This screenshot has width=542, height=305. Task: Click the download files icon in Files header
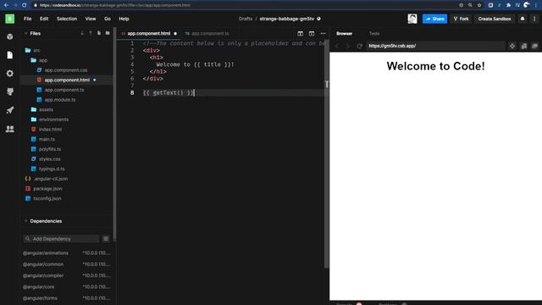[x=82, y=33]
